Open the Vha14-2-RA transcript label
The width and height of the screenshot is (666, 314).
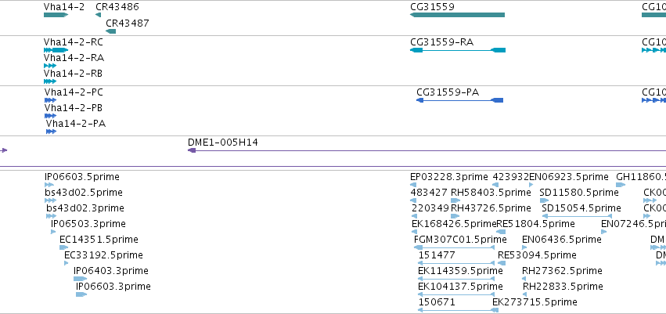click(74, 58)
